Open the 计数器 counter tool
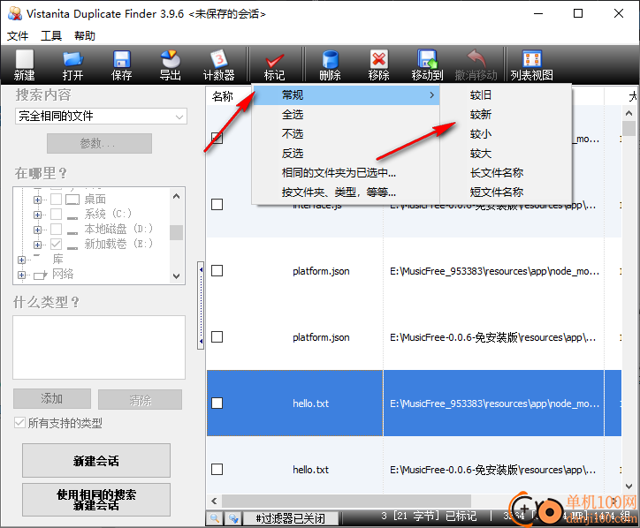 point(218,65)
